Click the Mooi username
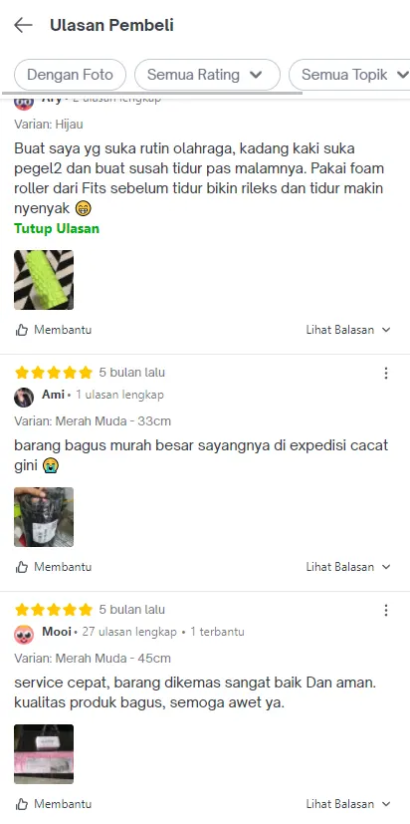 coord(57,631)
